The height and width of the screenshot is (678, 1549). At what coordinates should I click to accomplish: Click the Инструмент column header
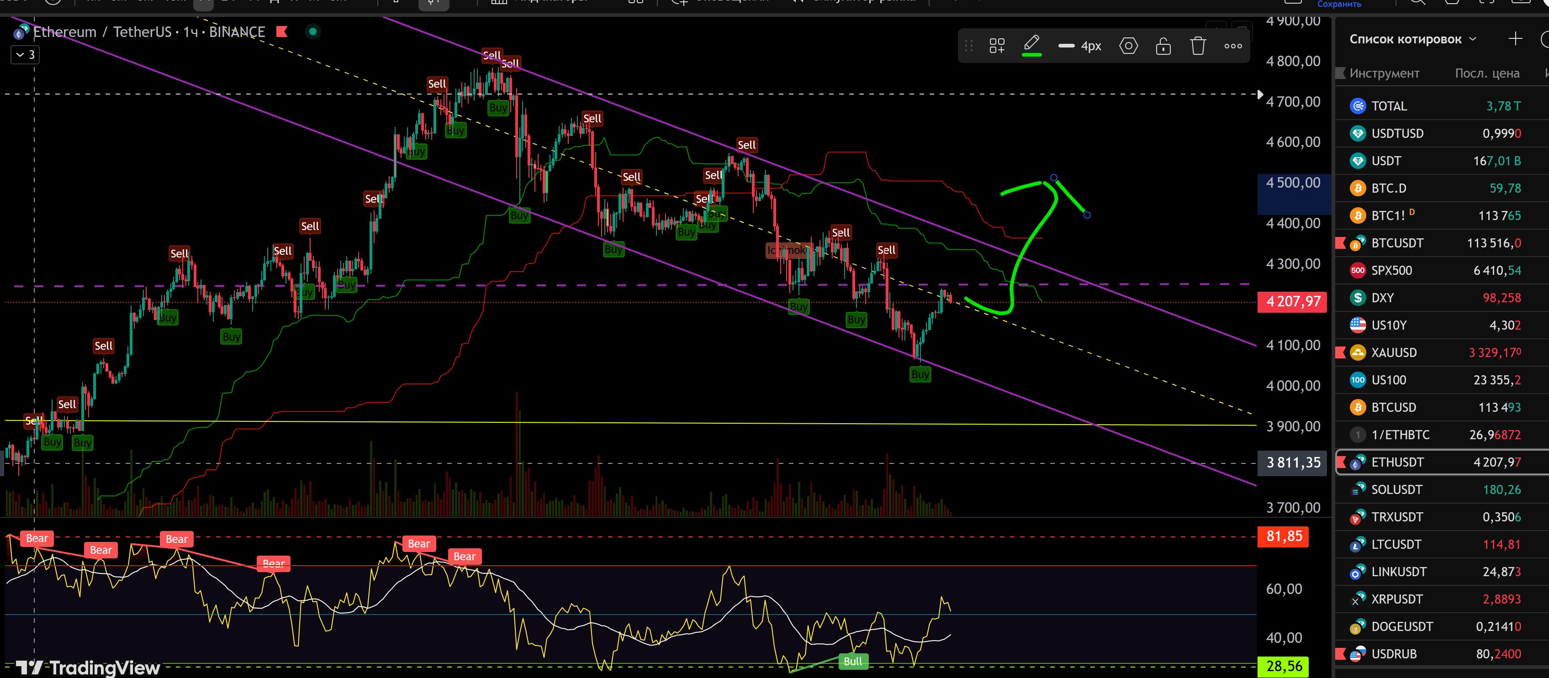1384,74
